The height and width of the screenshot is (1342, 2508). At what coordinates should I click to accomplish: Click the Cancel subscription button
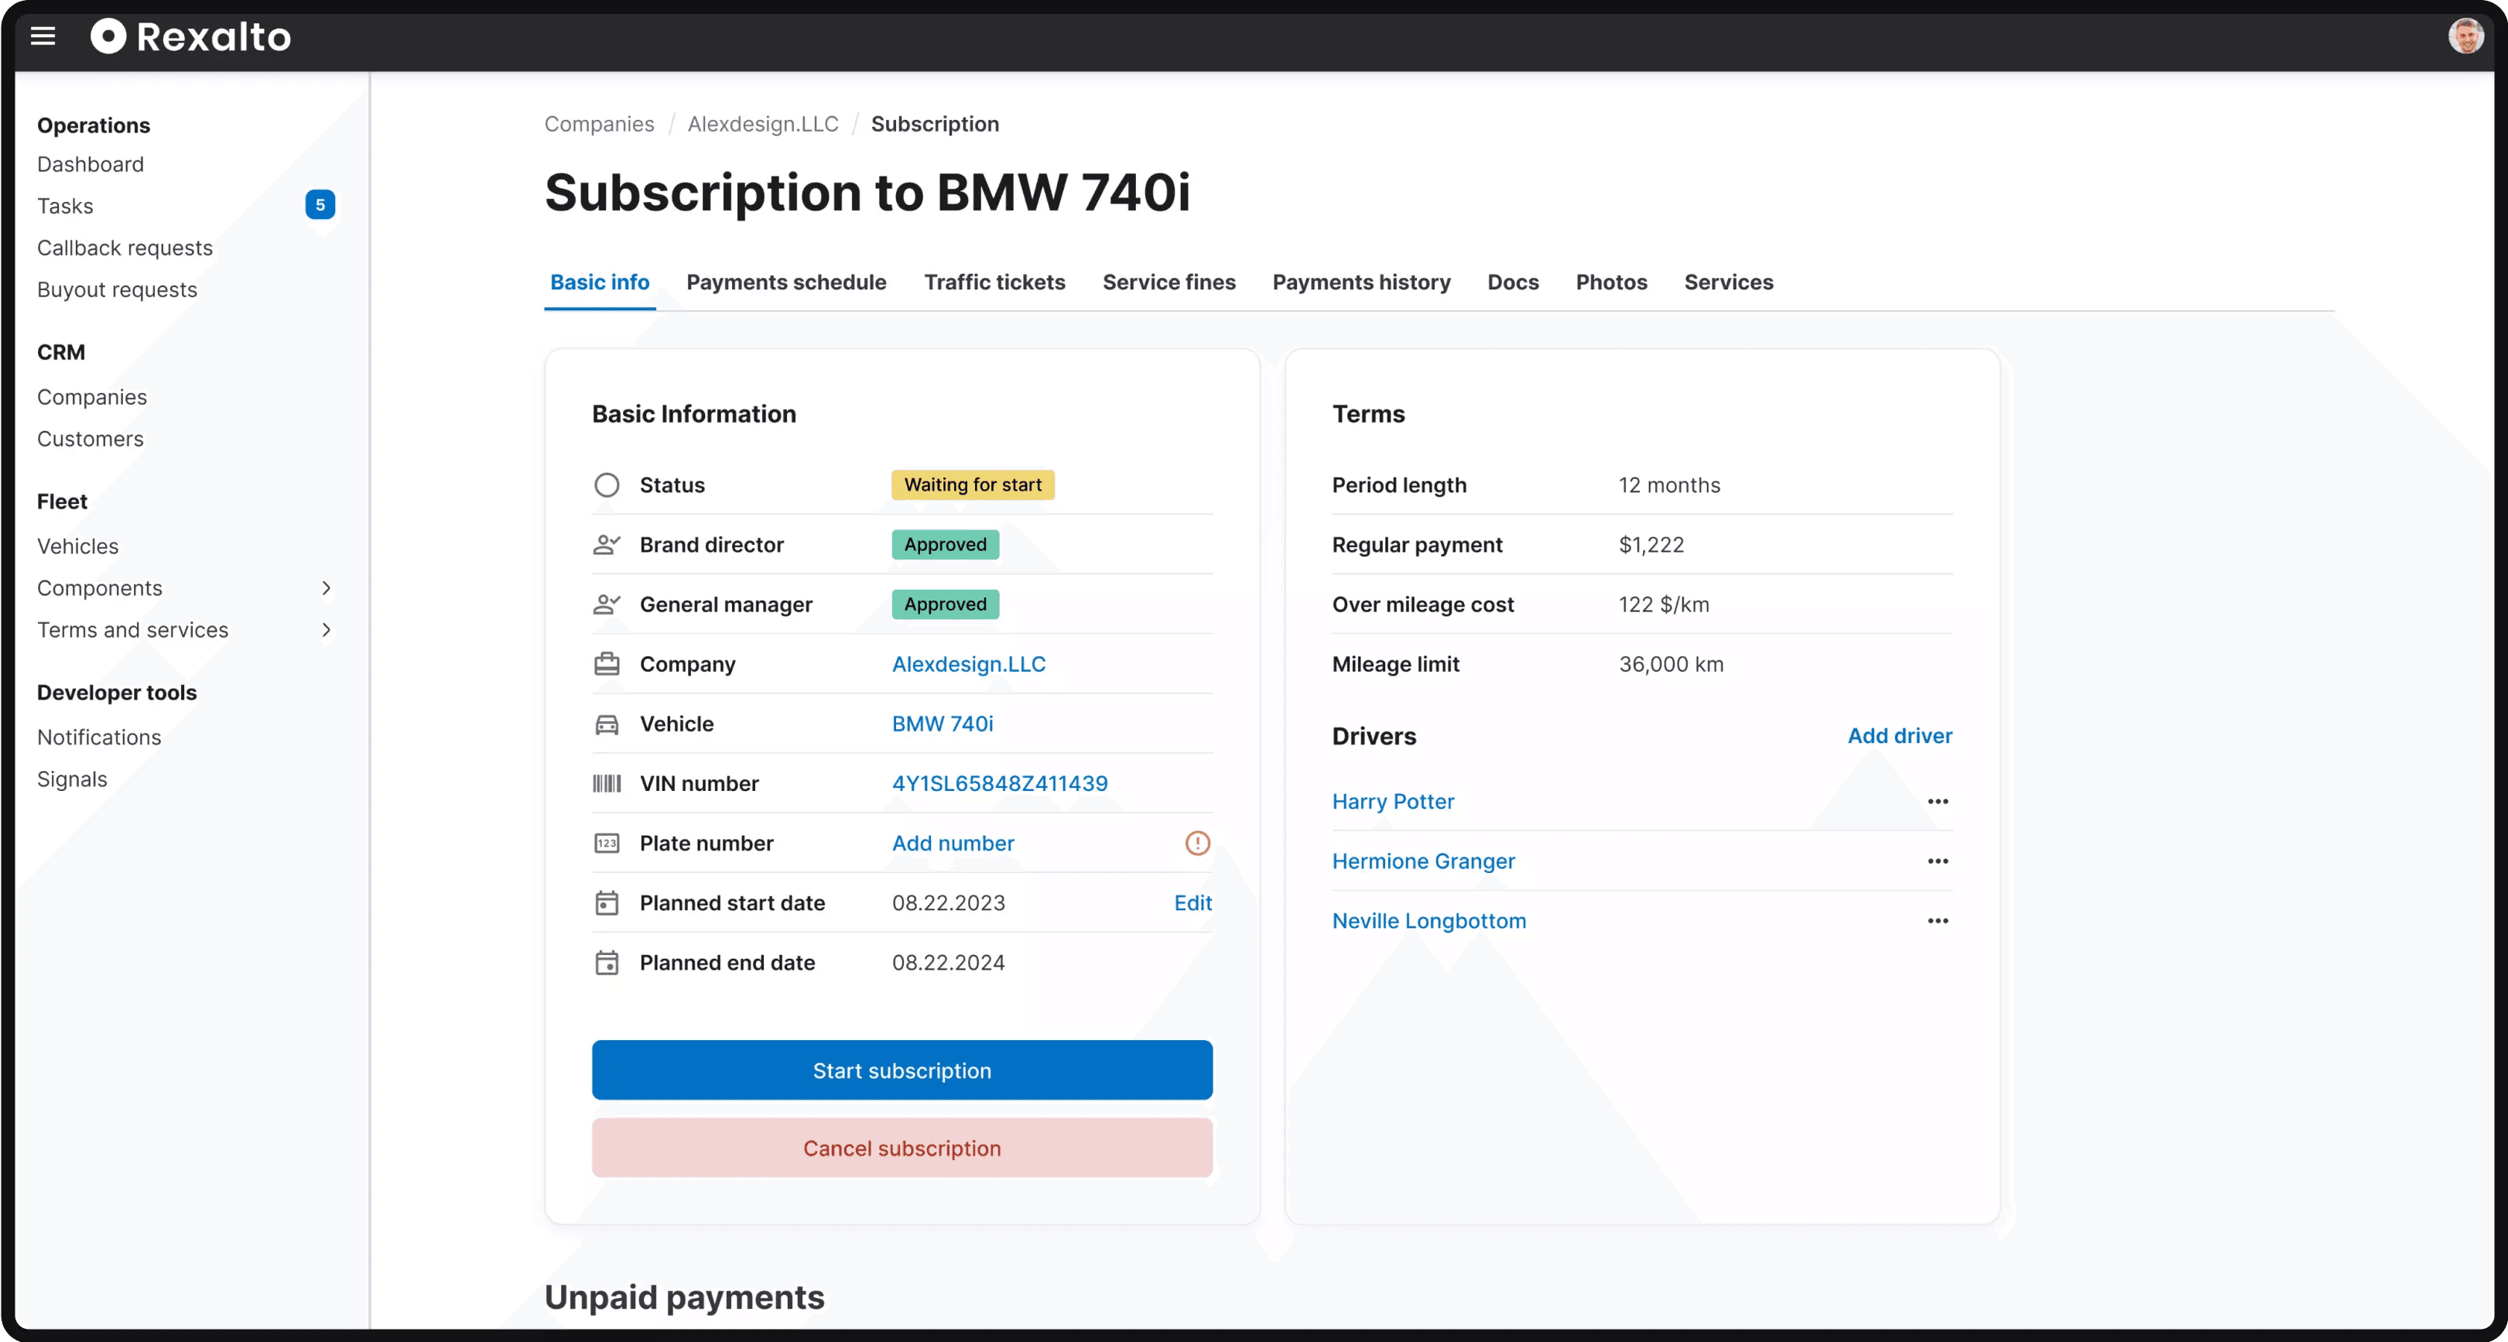(902, 1149)
